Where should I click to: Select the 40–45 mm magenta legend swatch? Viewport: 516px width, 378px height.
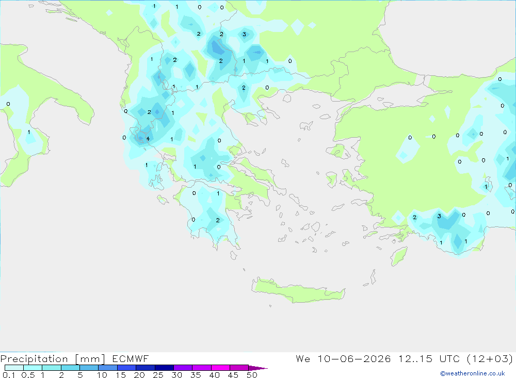coord(220,368)
